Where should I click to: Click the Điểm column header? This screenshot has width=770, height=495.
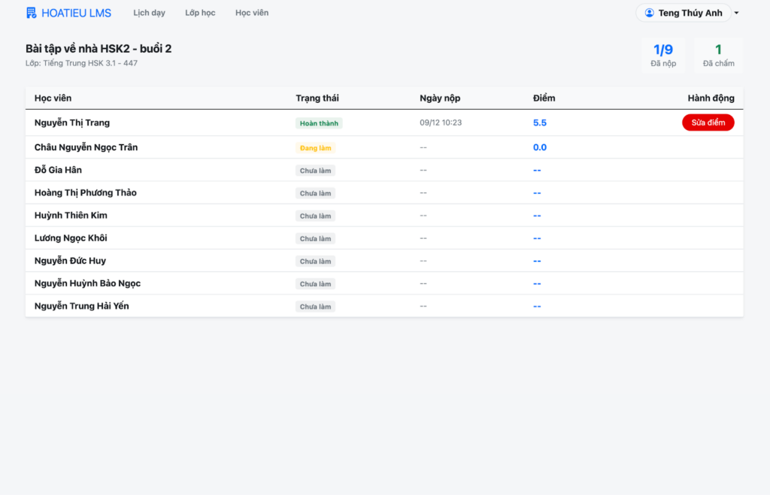tap(544, 98)
